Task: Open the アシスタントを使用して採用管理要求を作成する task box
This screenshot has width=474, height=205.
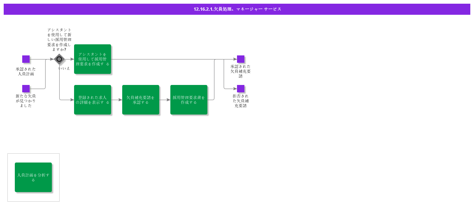Action: (x=93, y=59)
